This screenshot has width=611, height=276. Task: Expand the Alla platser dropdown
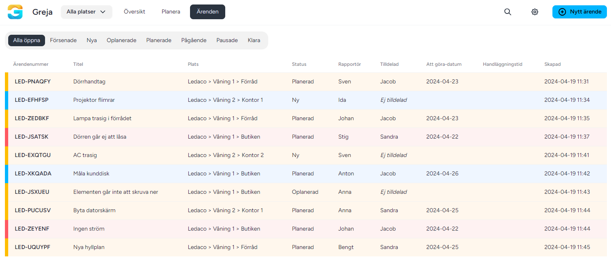(x=86, y=12)
